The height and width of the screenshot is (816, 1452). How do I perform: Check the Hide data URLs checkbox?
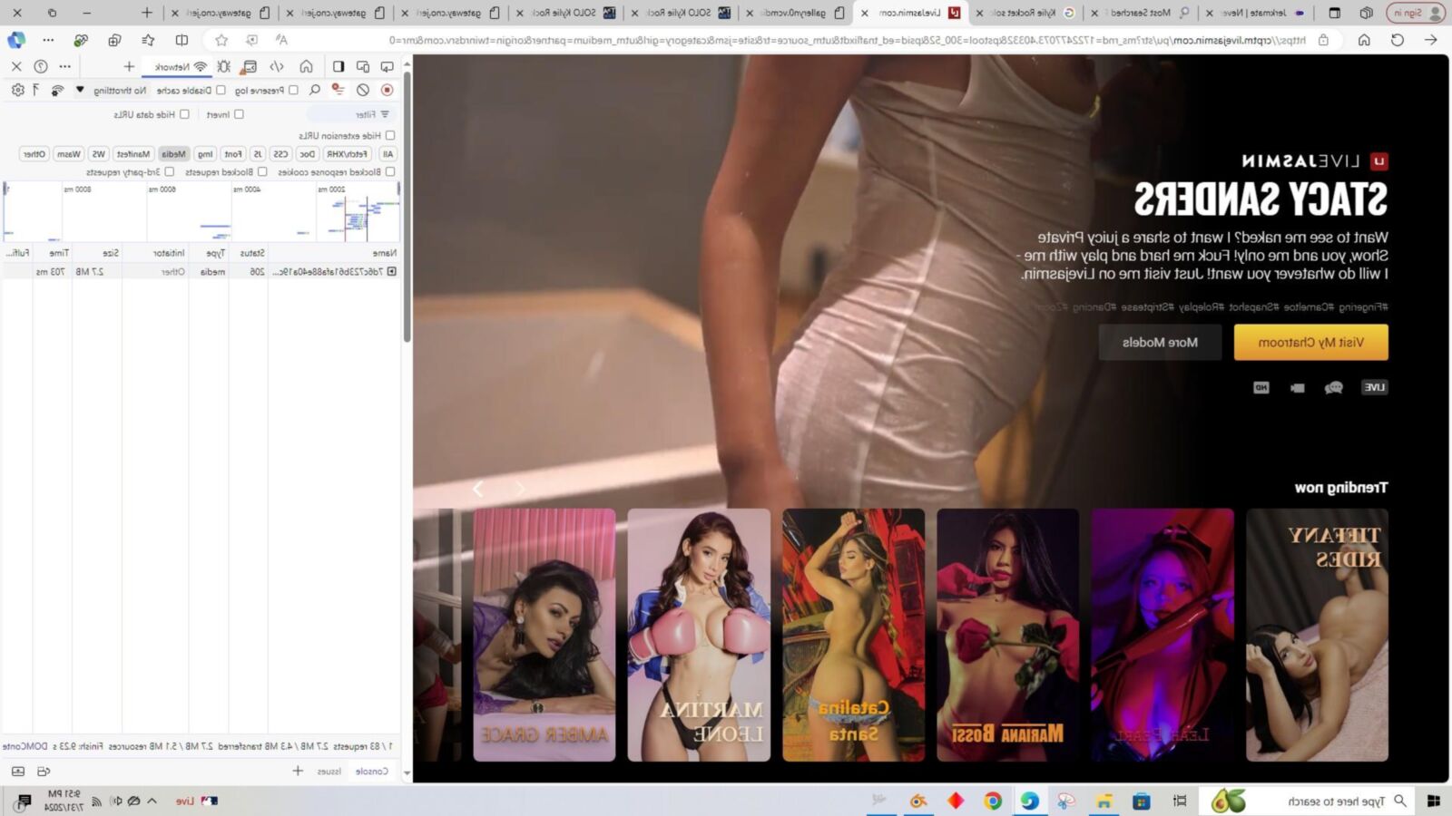click(x=184, y=114)
